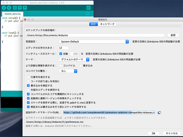Click the preferences.txt file path link
The image size is (183, 137).
coord(55,122)
